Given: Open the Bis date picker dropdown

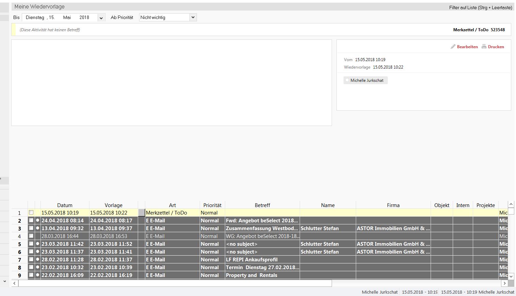Looking at the screenshot, I should pyautogui.click(x=101, y=18).
